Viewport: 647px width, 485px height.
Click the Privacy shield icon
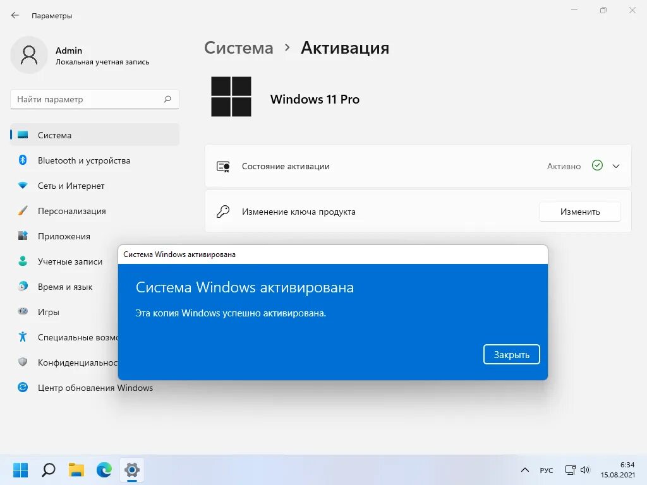[x=23, y=362]
